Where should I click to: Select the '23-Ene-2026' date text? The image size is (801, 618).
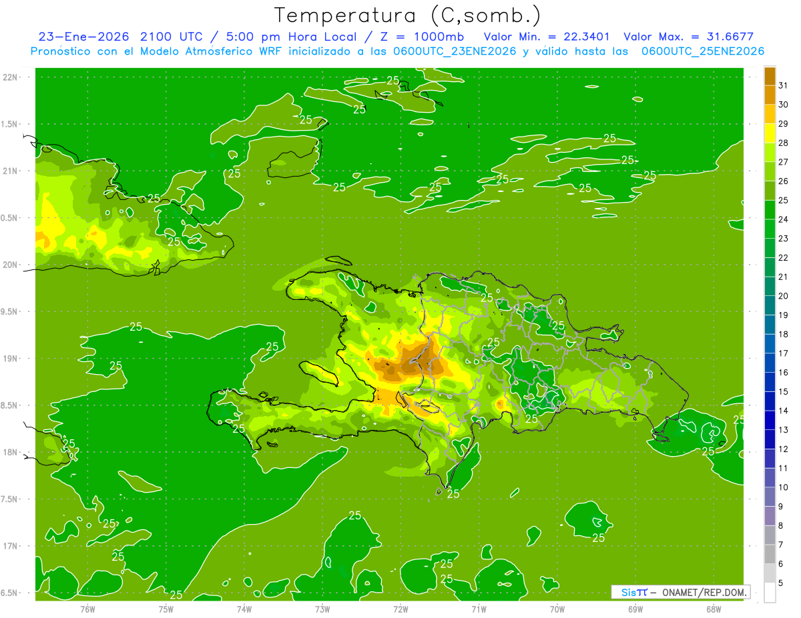pyautogui.click(x=83, y=37)
